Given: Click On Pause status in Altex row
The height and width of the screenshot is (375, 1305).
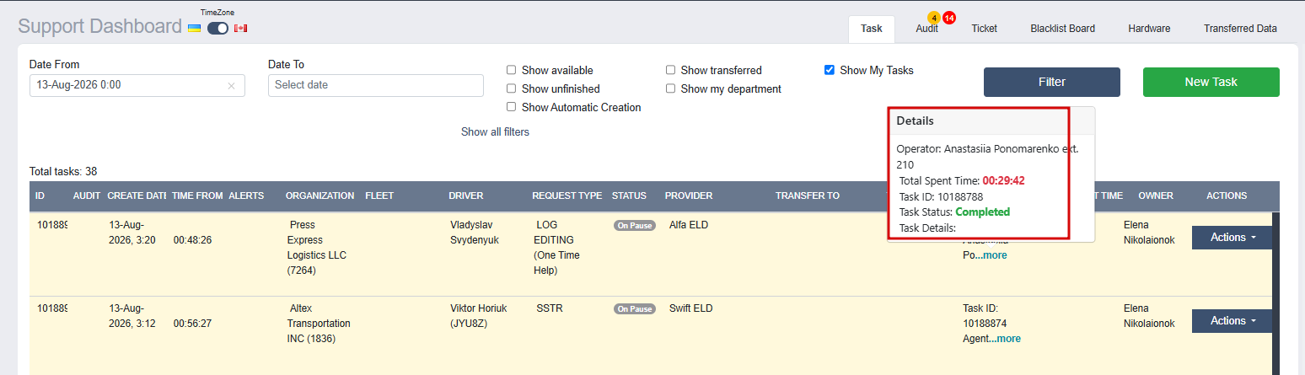Looking at the screenshot, I should coord(635,309).
